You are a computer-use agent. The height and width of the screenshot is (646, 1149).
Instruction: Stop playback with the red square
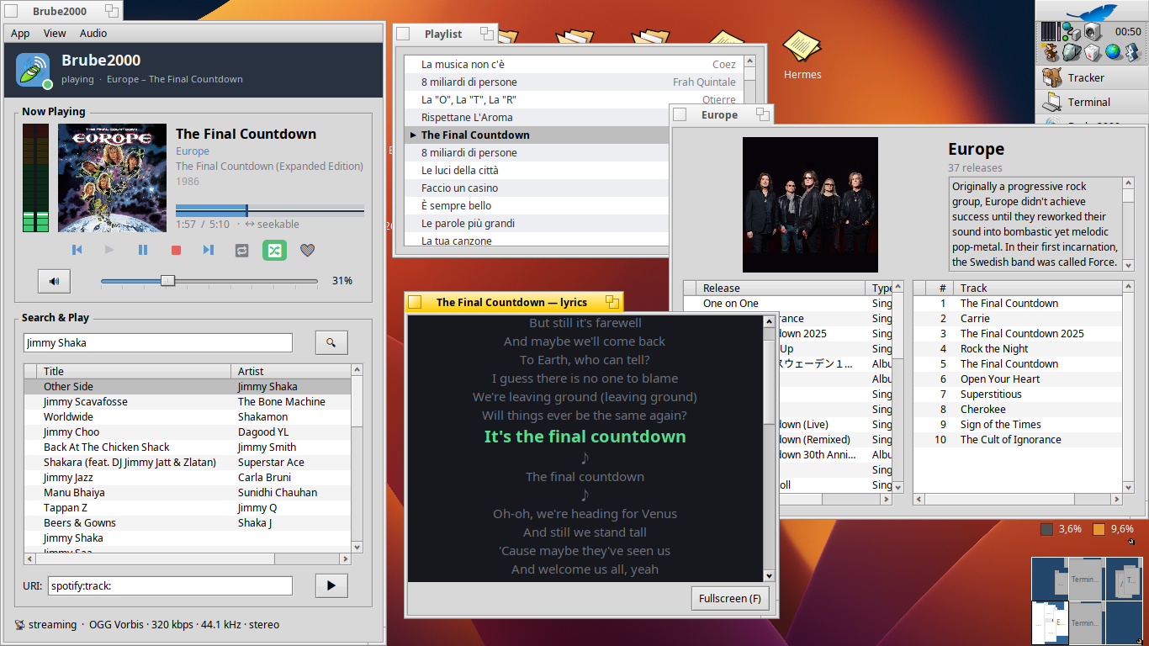pos(176,250)
